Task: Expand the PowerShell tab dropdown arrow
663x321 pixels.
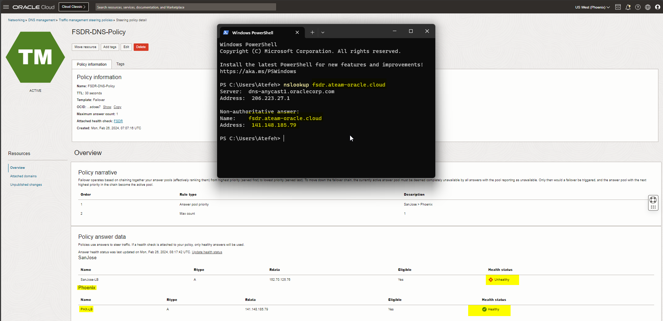Action: [x=323, y=32]
